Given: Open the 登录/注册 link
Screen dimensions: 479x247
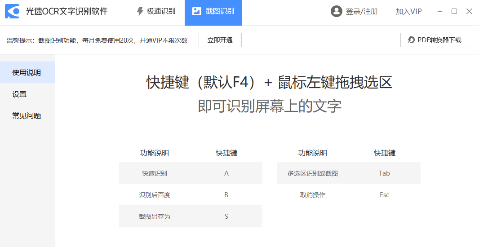Looking at the screenshot, I should 362,12.
